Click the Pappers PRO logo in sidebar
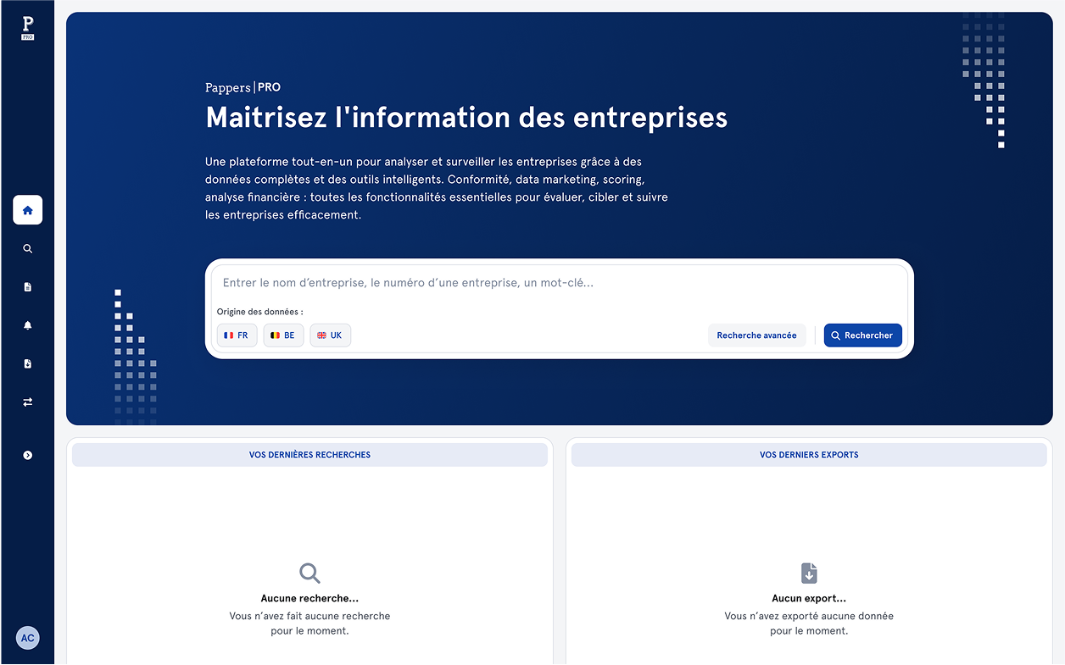Screen dimensions: 1065x665 (x=28, y=28)
